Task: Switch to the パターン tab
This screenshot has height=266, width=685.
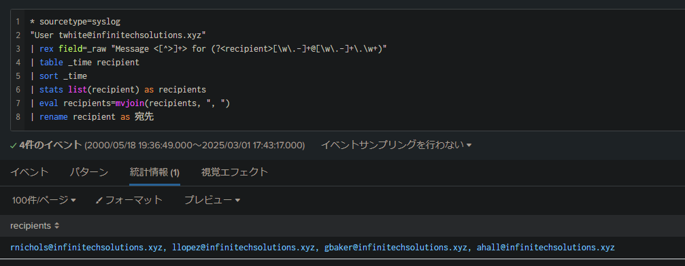Action: pos(88,172)
